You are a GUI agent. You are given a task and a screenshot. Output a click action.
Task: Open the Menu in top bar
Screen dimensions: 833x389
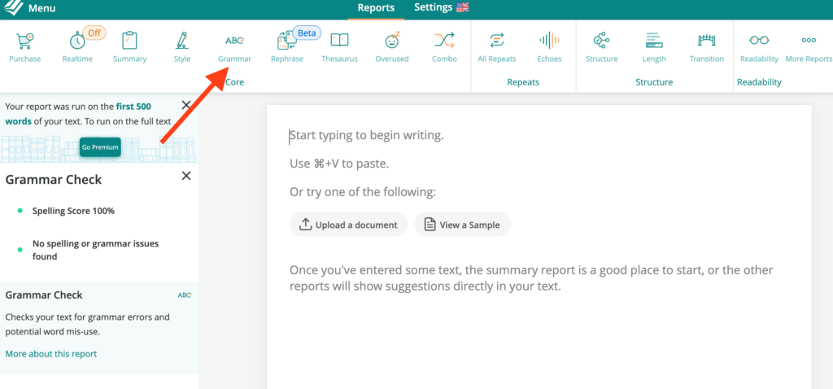tap(41, 8)
